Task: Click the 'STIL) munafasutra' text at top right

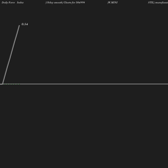Action: [x=158, y=3]
